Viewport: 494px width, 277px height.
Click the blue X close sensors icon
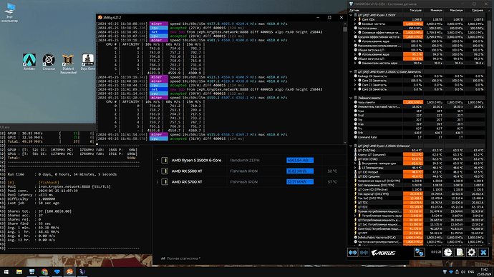tap(483, 252)
